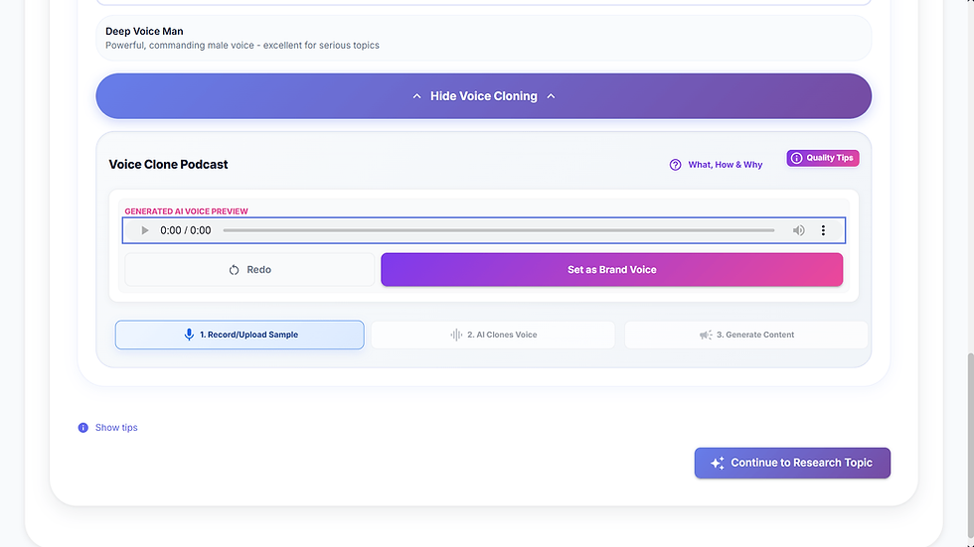Viewport: 974px width, 547px height.
Task: Set as Brand Voice
Action: (x=612, y=270)
